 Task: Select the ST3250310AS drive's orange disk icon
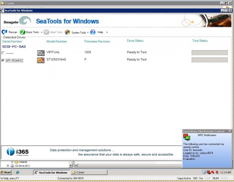pyautogui.click(x=41, y=60)
